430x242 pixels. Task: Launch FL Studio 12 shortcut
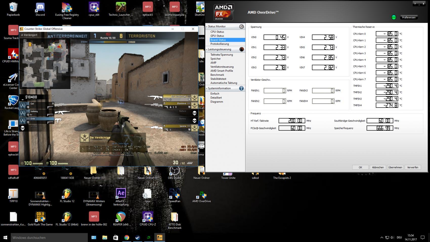pos(67,196)
